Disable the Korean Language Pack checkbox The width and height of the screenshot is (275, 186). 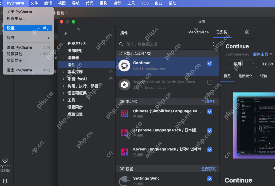[210, 150]
